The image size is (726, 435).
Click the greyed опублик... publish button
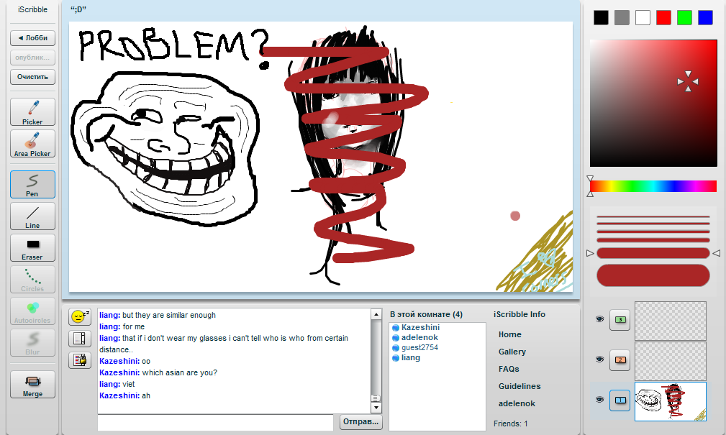pyautogui.click(x=32, y=58)
